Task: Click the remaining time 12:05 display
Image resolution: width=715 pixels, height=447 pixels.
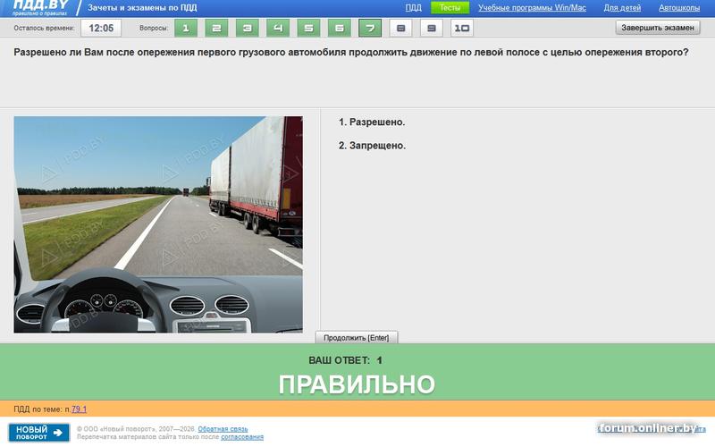Action: coord(101,28)
